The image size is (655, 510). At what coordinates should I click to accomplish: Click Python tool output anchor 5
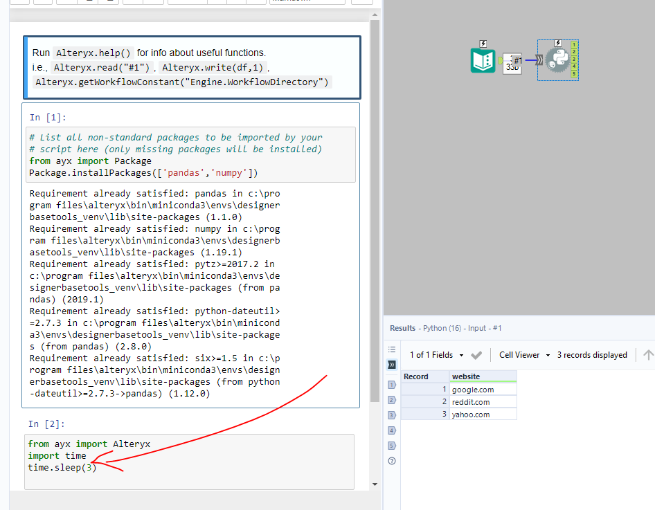click(574, 74)
